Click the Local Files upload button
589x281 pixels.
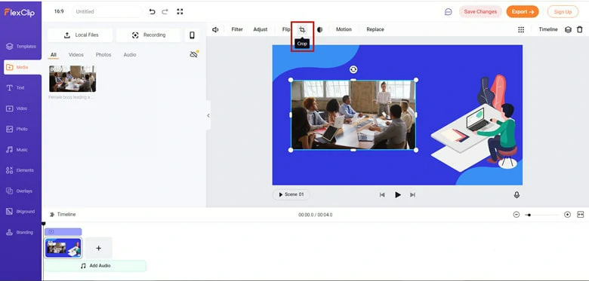point(80,35)
